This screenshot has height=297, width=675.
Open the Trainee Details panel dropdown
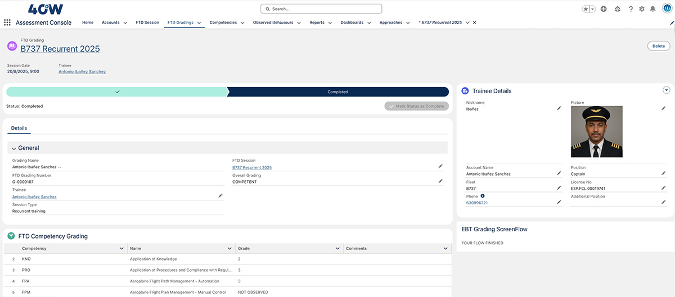667,90
